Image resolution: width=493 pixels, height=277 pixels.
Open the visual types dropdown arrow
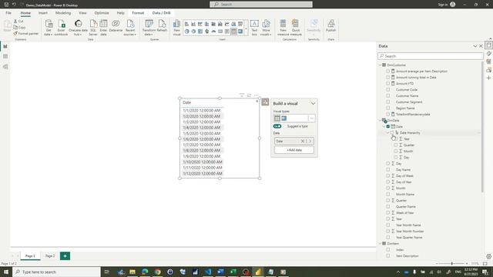[311, 118]
